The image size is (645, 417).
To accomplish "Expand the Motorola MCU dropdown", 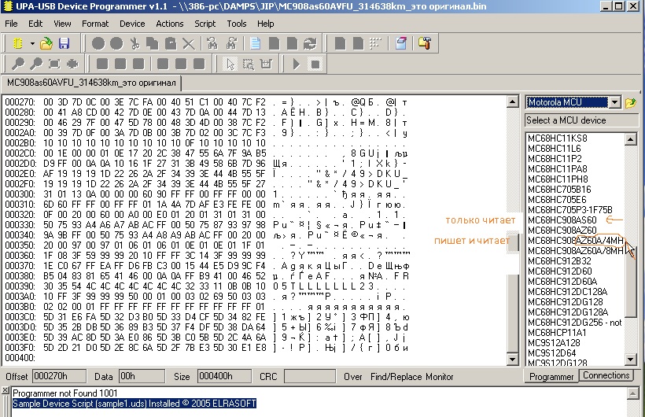I will [614, 102].
